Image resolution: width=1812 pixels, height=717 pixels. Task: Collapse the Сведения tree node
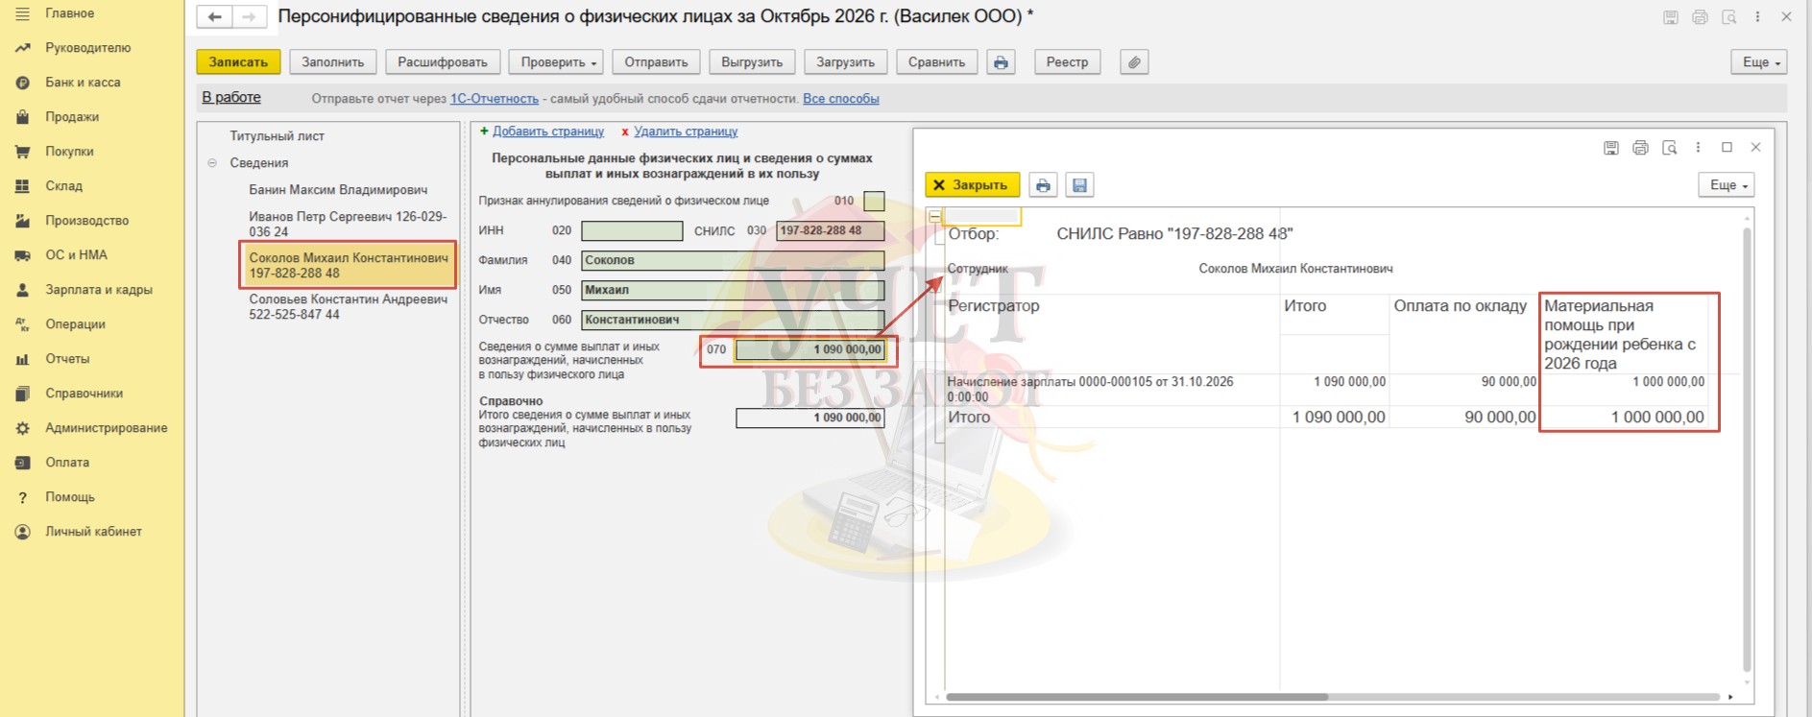[212, 163]
